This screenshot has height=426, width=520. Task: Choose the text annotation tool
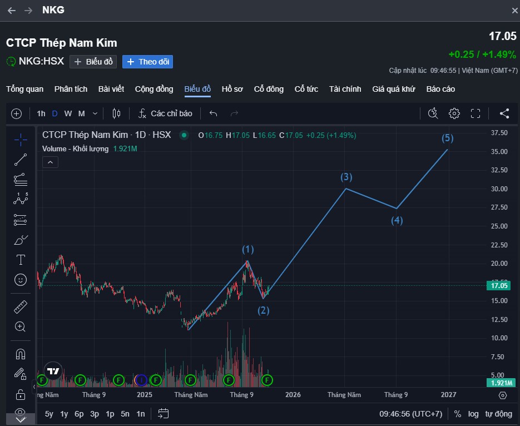(21, 260)
